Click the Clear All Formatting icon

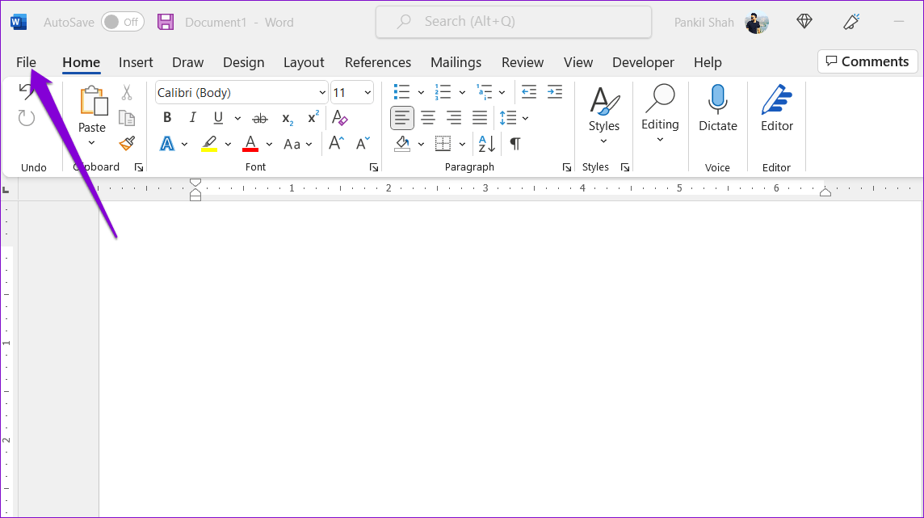click(339, 117)
